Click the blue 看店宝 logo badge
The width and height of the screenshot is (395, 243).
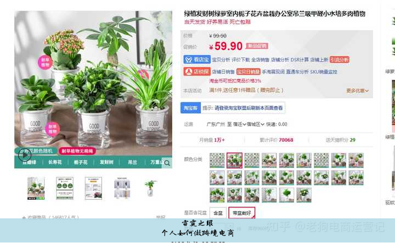coord(197,60)
